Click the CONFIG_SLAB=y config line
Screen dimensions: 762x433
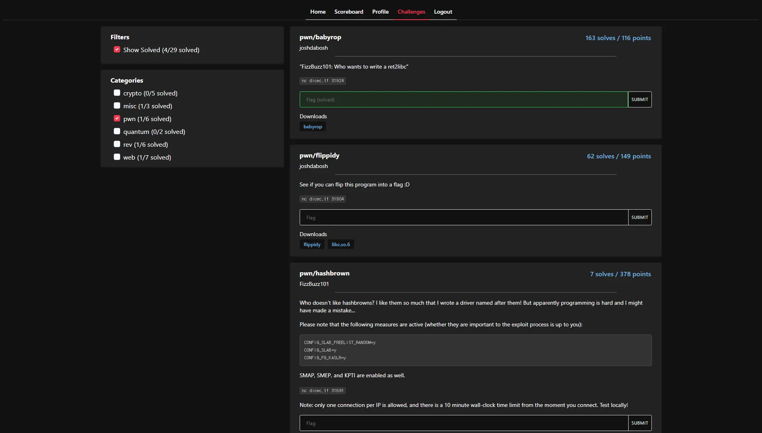point(320,350)
